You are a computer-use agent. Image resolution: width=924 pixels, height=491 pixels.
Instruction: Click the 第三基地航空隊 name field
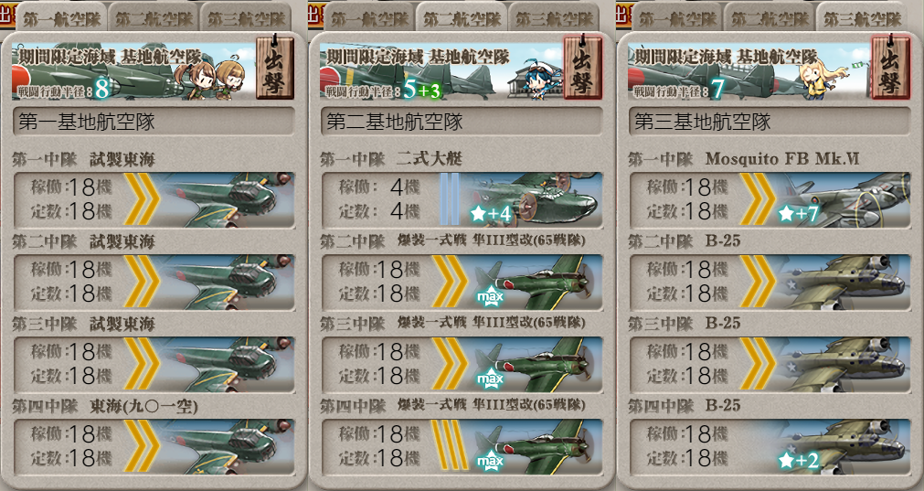[770, 122]
